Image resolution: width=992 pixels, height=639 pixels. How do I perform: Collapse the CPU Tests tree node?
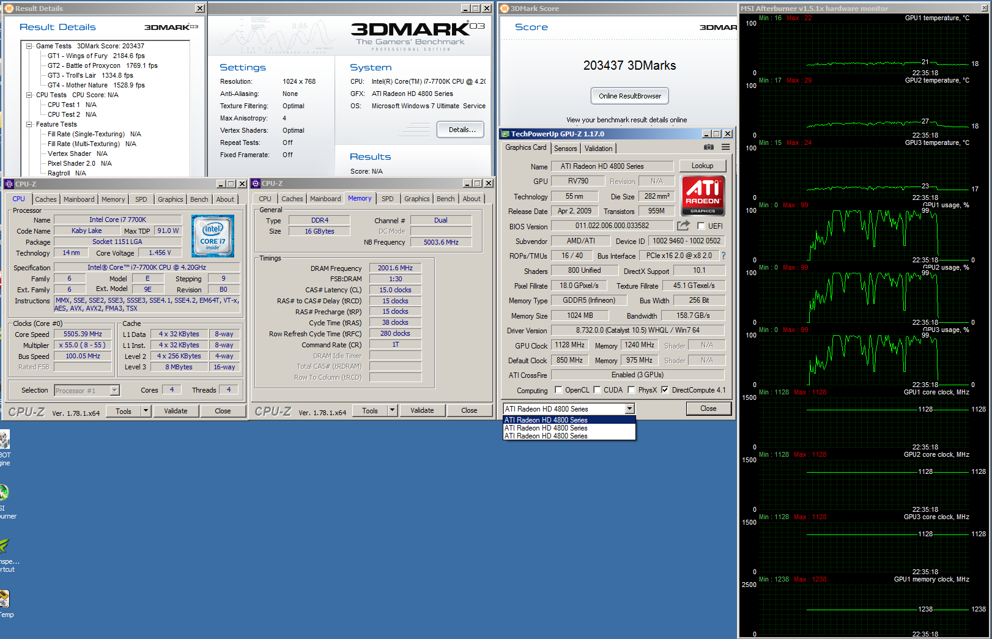click(29, 95)
